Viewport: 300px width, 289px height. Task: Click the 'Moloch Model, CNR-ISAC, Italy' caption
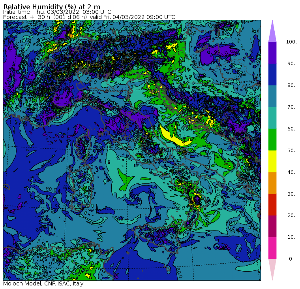(x=43, y=283)
